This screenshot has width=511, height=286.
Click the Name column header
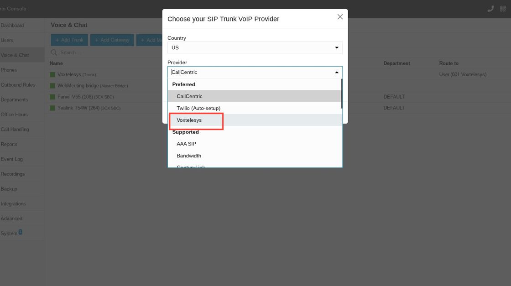(x=56, y=63)
